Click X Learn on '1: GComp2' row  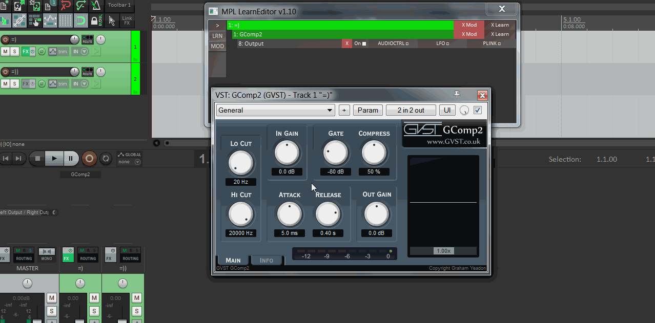tap(500, 34)
